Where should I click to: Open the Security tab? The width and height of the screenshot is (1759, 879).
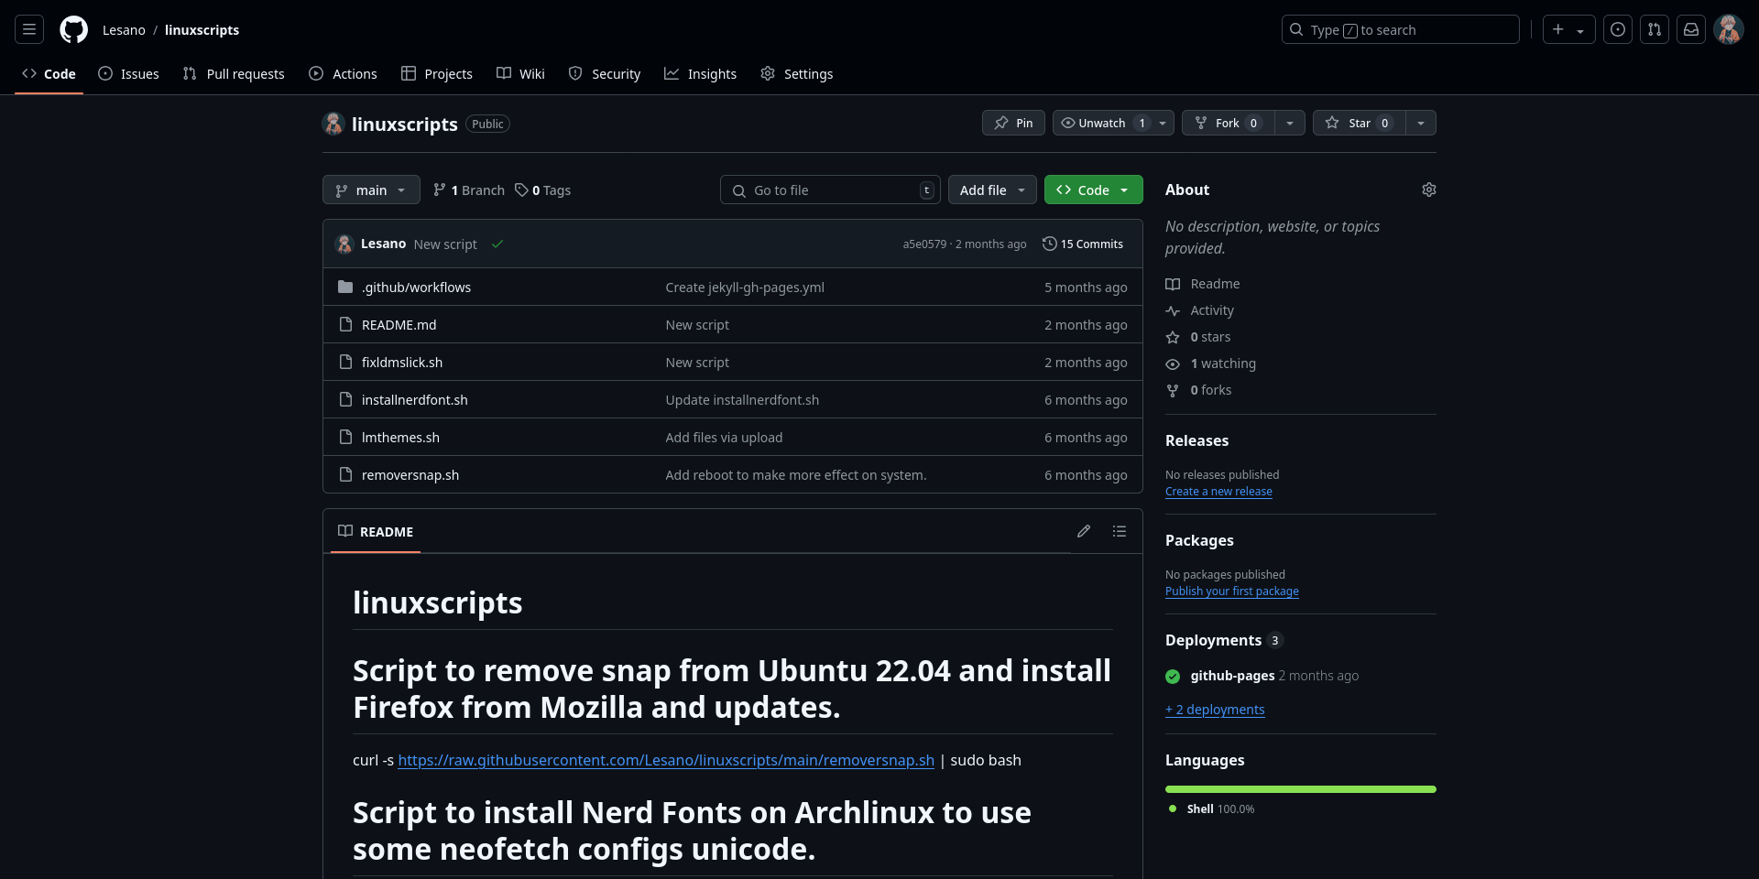point(605,73)
